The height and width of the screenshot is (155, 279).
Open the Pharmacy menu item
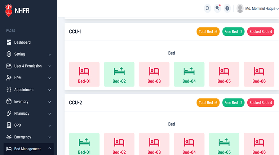[22, 113]
